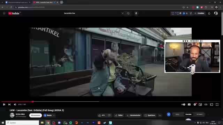Reload the page

(x=11, y=7)
